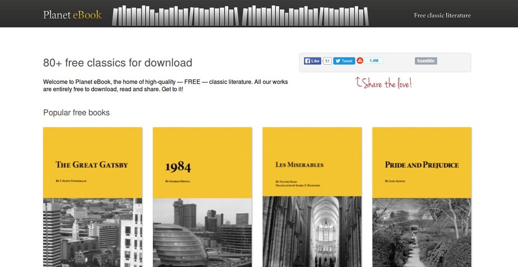
Task: Click the StumbleUpon share icon
Action: click(x=360, y=61)
